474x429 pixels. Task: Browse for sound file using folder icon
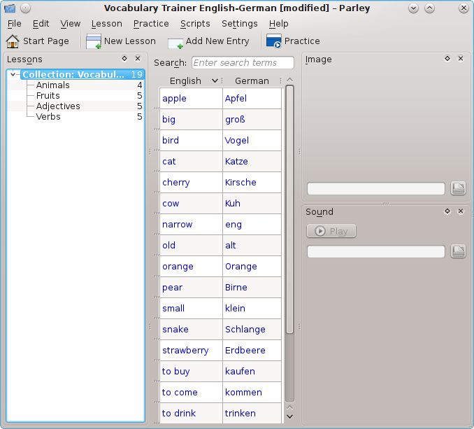pos(458,251)
